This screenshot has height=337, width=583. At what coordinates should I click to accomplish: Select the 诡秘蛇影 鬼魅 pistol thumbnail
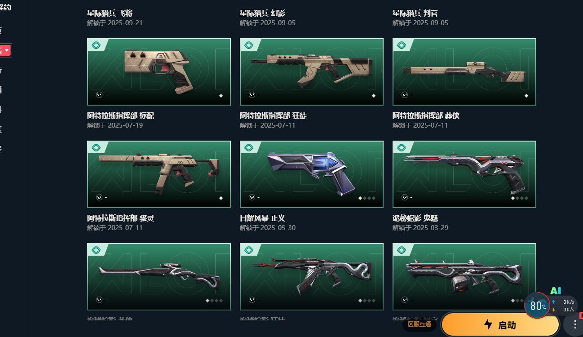point(464,174)
